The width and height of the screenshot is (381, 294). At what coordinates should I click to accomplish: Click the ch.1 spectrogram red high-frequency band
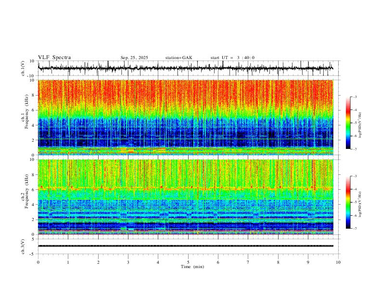tap(185, 93)
